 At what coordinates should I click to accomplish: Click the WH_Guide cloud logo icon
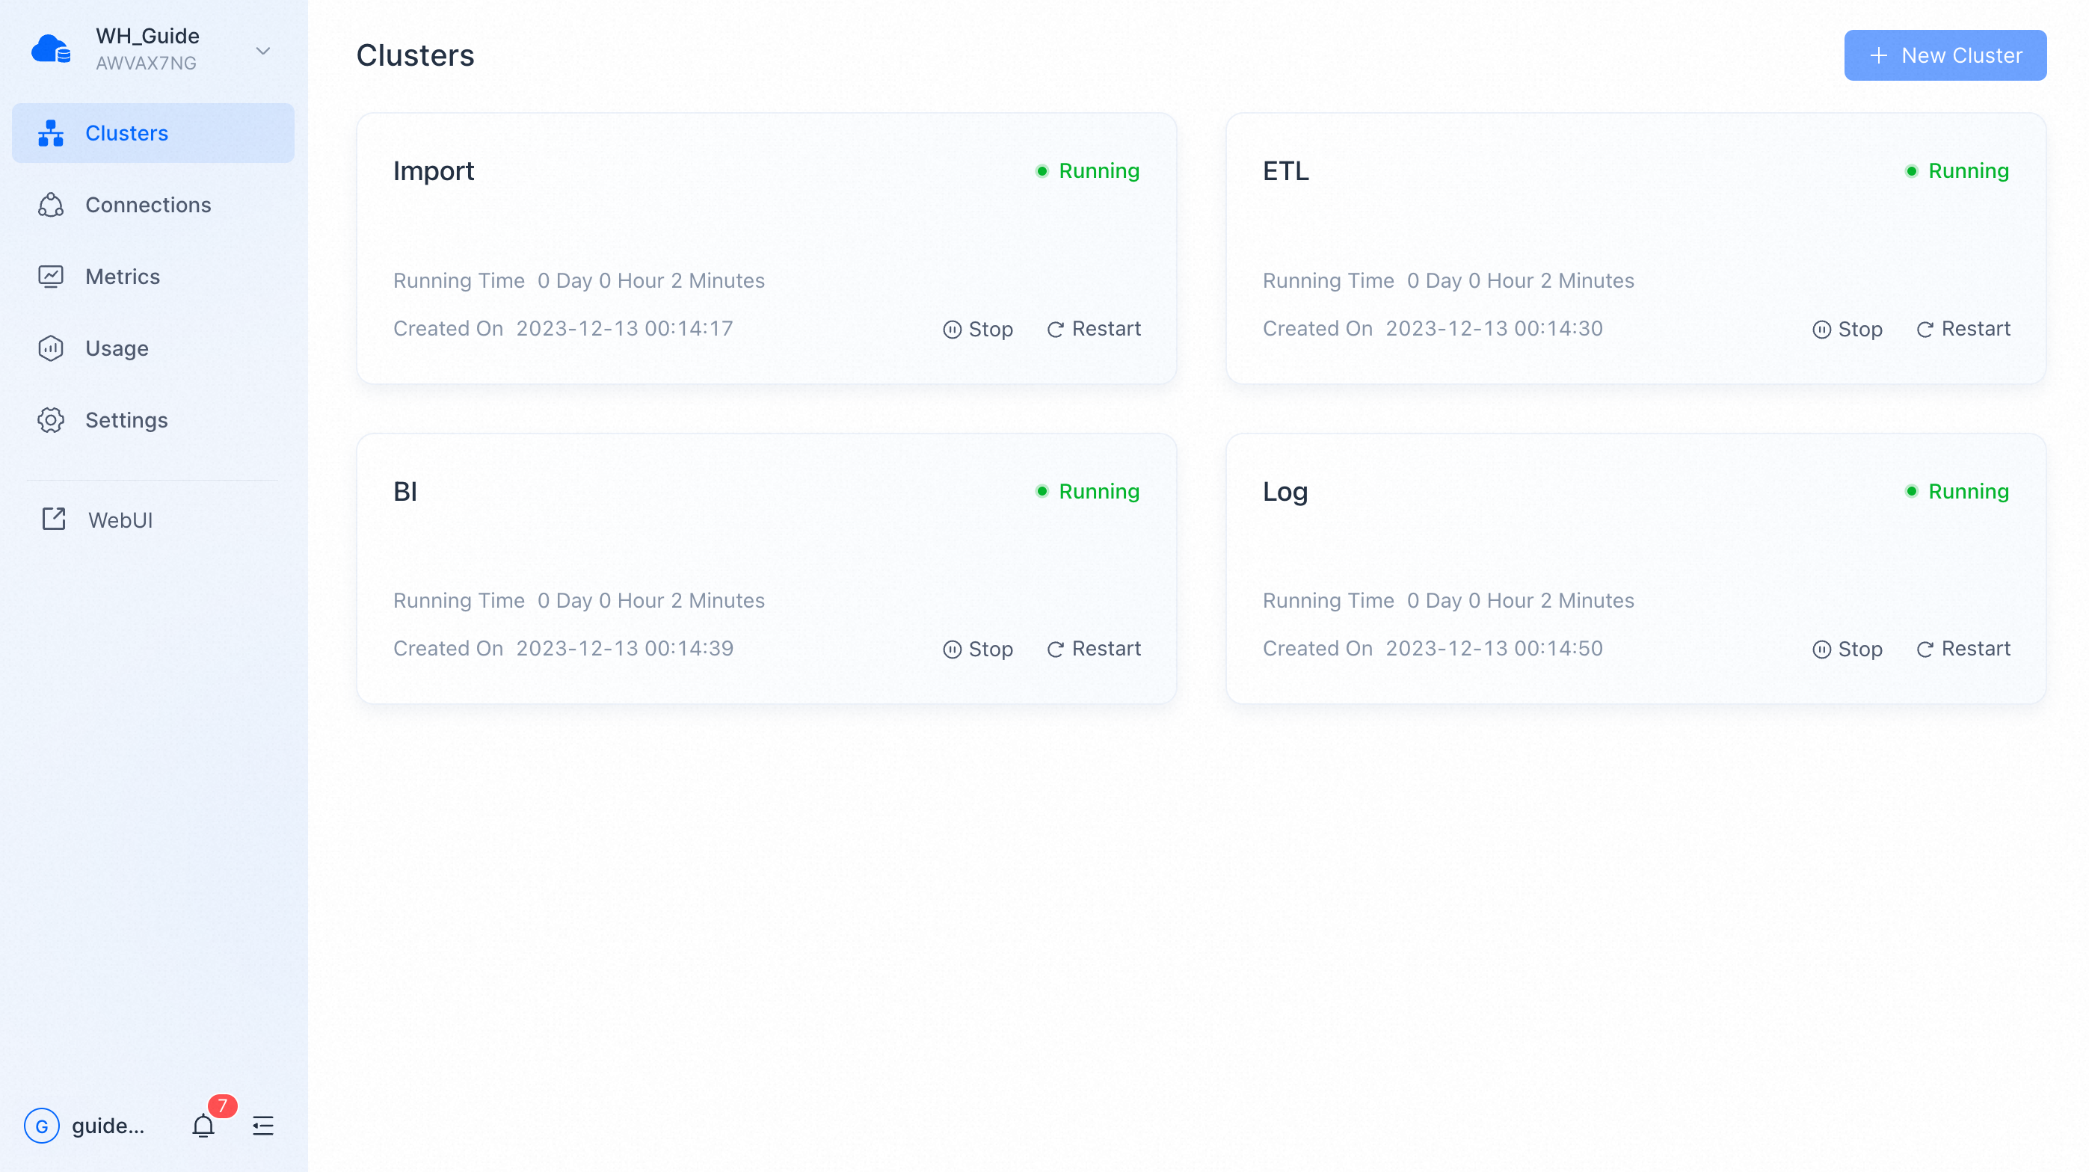click(51, 49)
